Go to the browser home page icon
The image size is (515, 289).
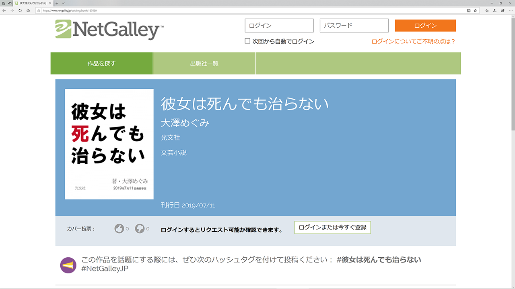[x=28, y=10]
